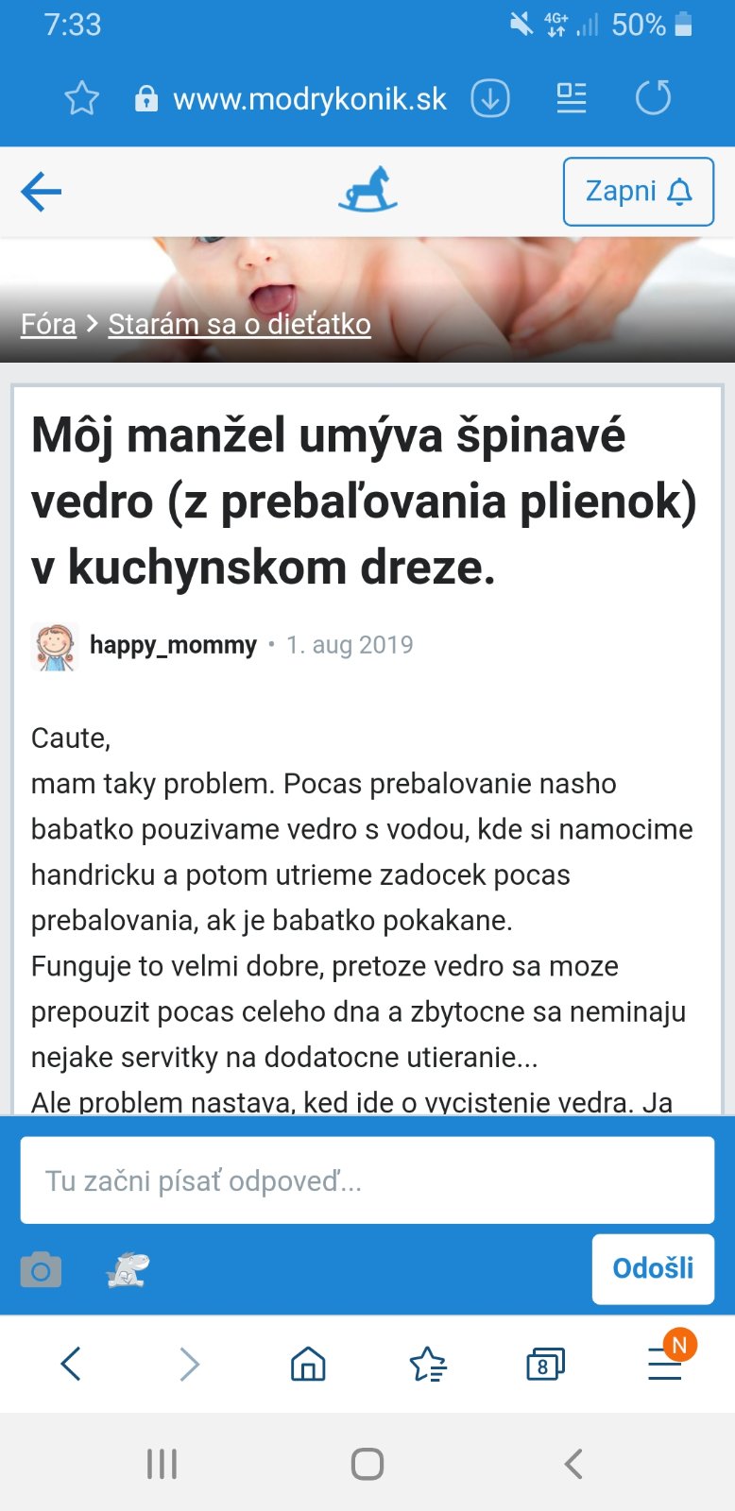The image size is (735, 1511).
Task: Open the sticker picker horse icon
Action: coord(128,1270)
